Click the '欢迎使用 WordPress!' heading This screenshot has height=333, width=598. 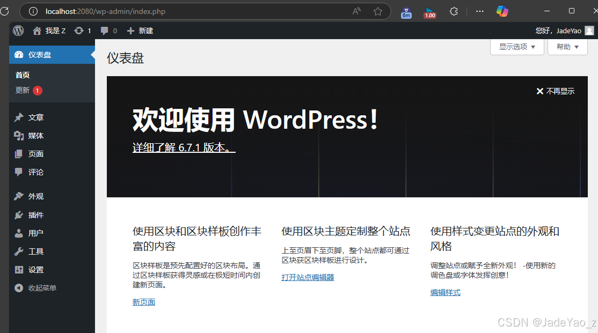tap(256, 120)
